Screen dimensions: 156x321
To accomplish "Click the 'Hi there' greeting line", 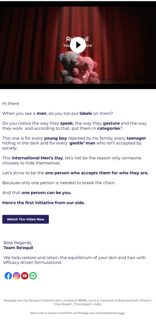I will (x=11, y=103).
